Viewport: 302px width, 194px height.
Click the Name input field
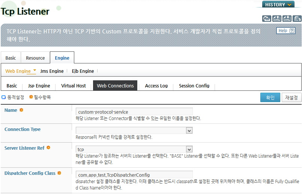point(134,112)
